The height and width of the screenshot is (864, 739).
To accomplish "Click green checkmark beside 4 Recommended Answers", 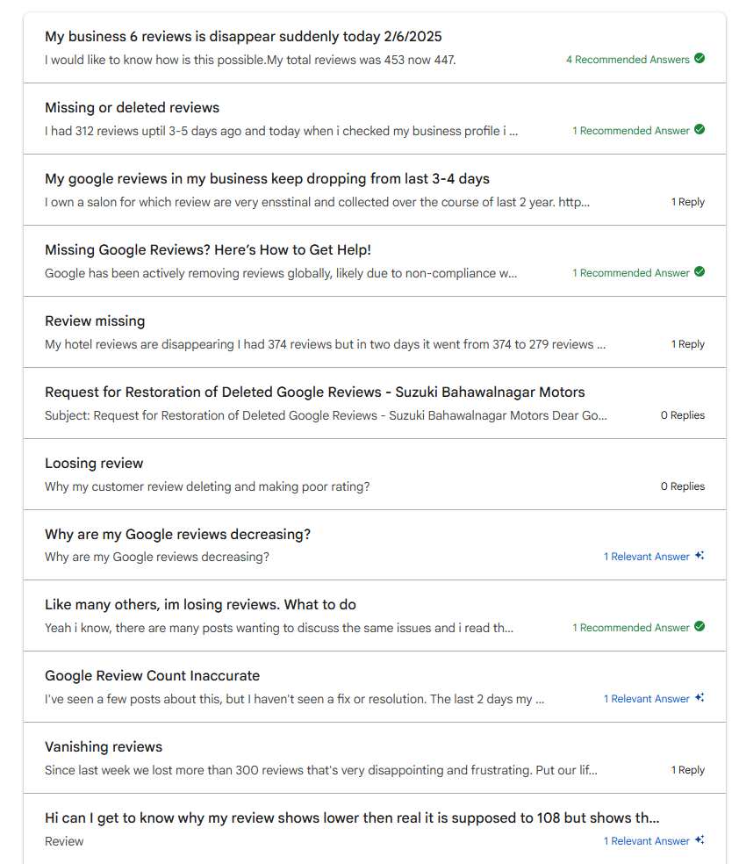I will pos(700,59).
